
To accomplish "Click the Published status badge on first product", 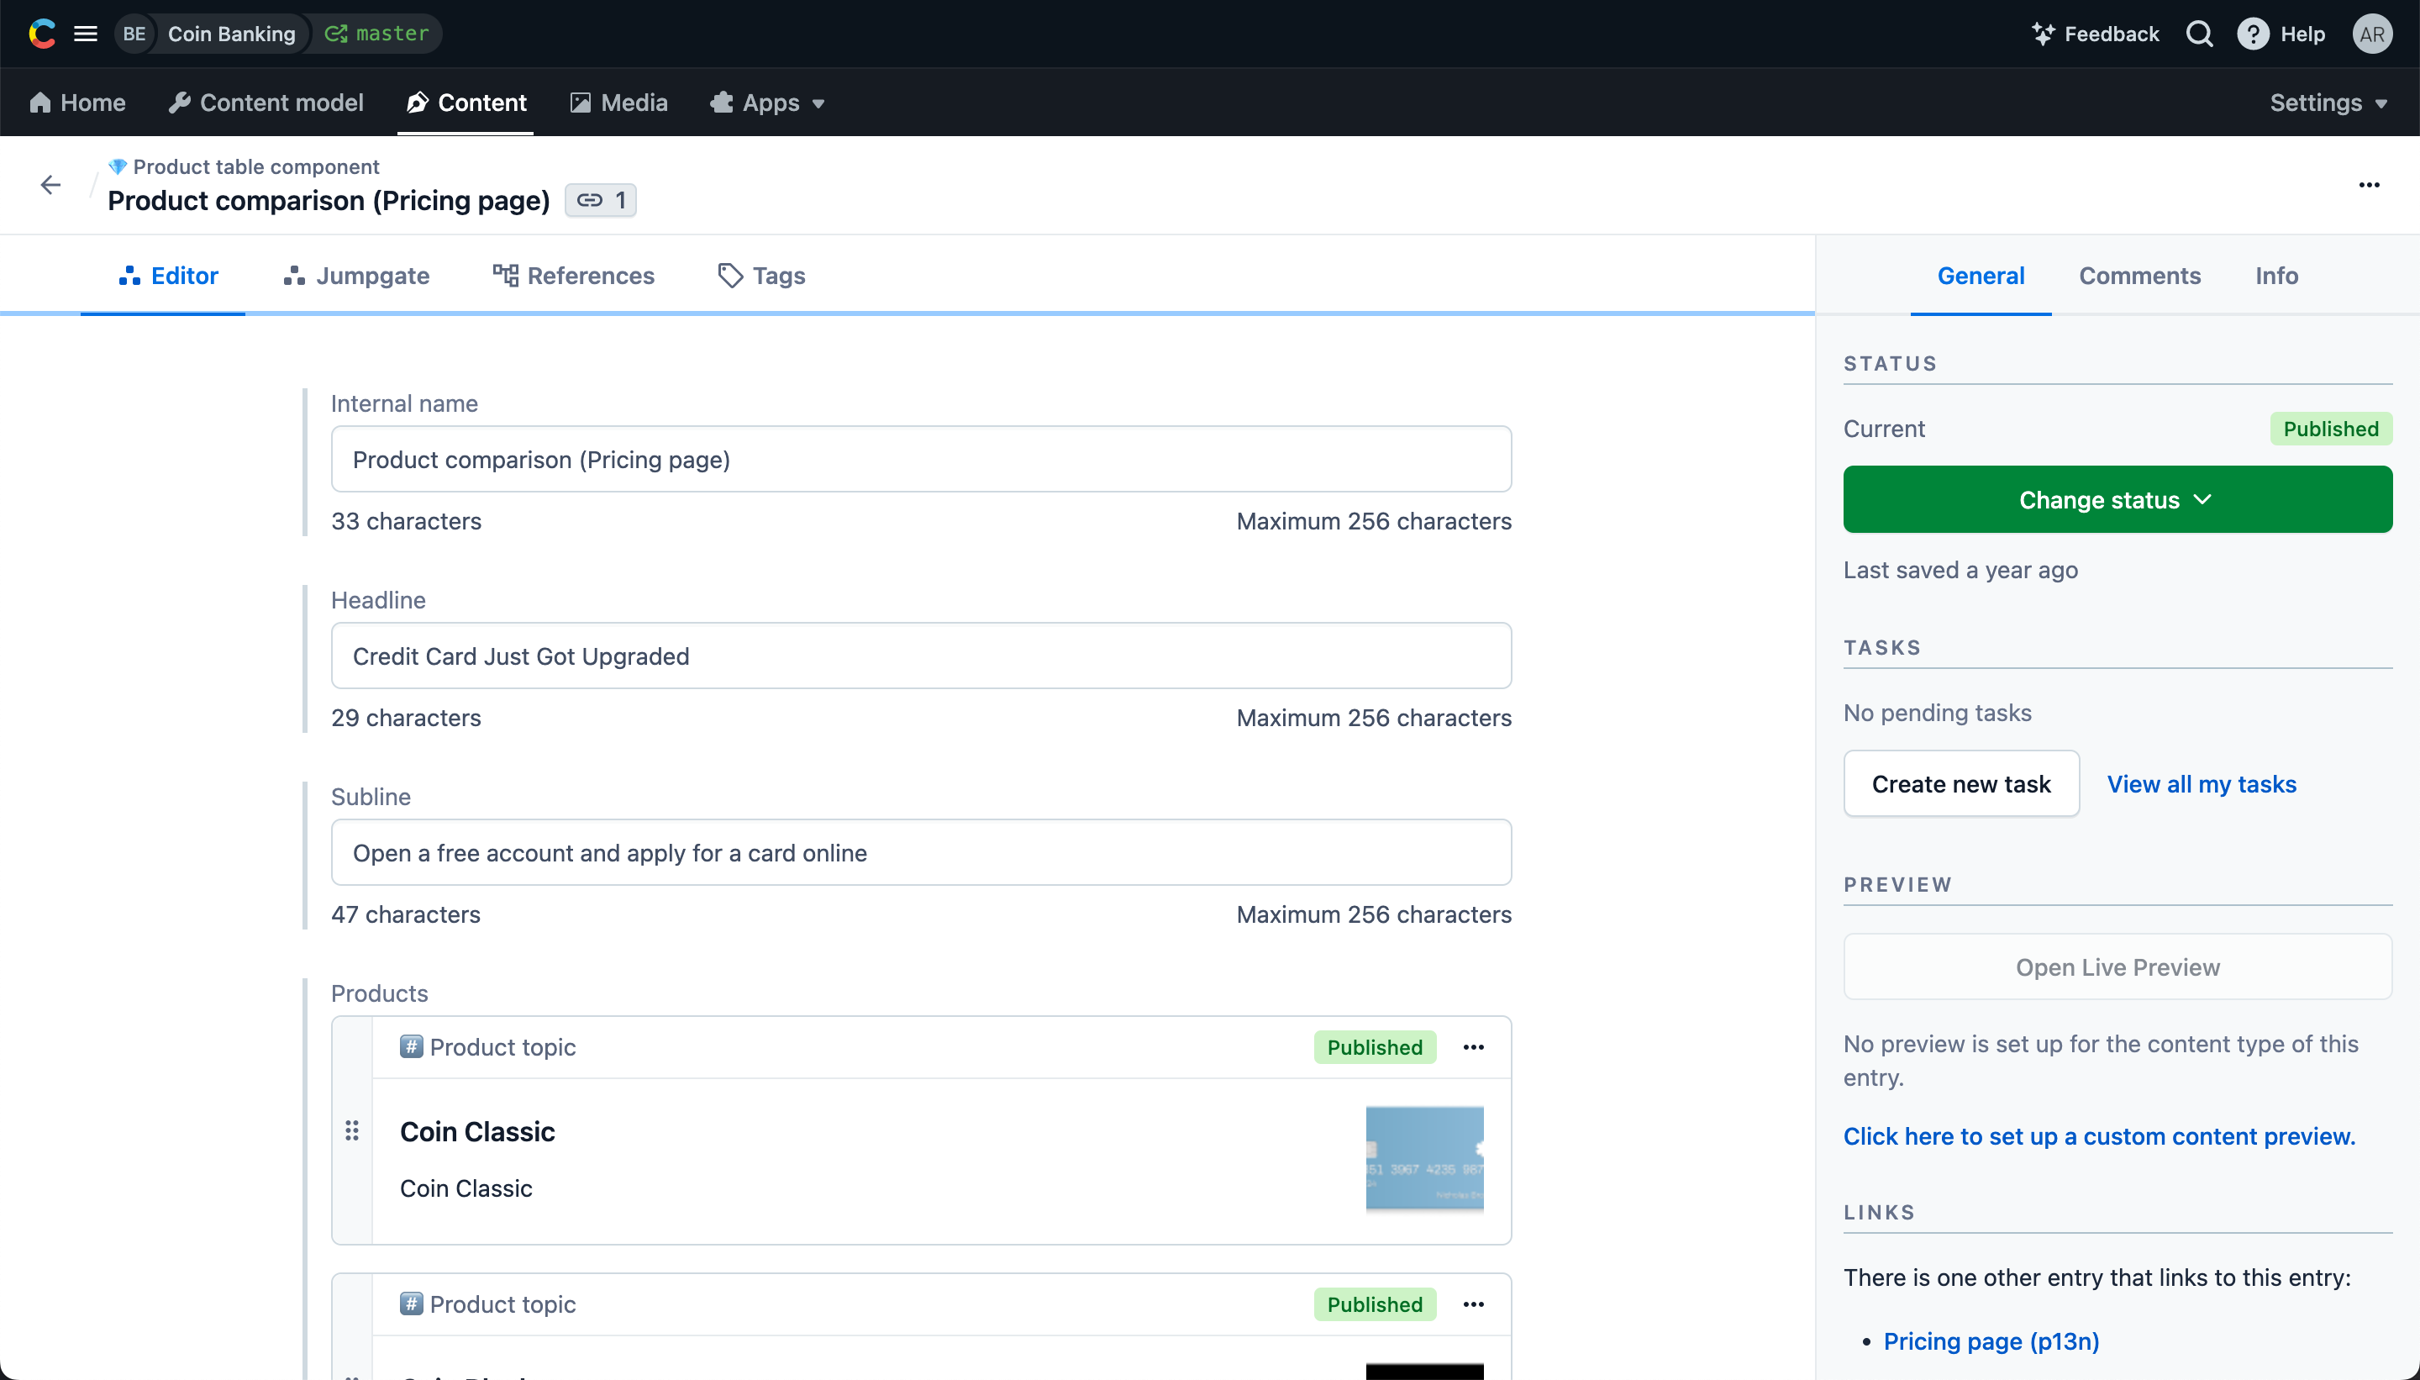I will coord(1373,1046).
